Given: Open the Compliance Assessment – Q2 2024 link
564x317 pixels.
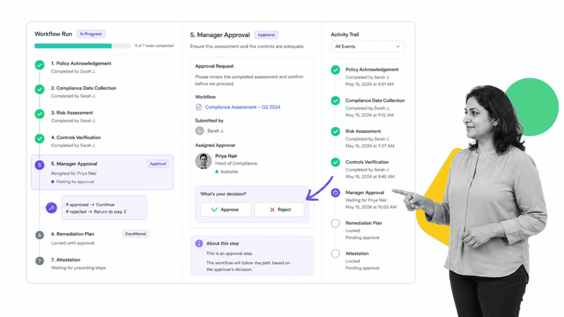Looking at the screenshot, I should tap(242, 107).
